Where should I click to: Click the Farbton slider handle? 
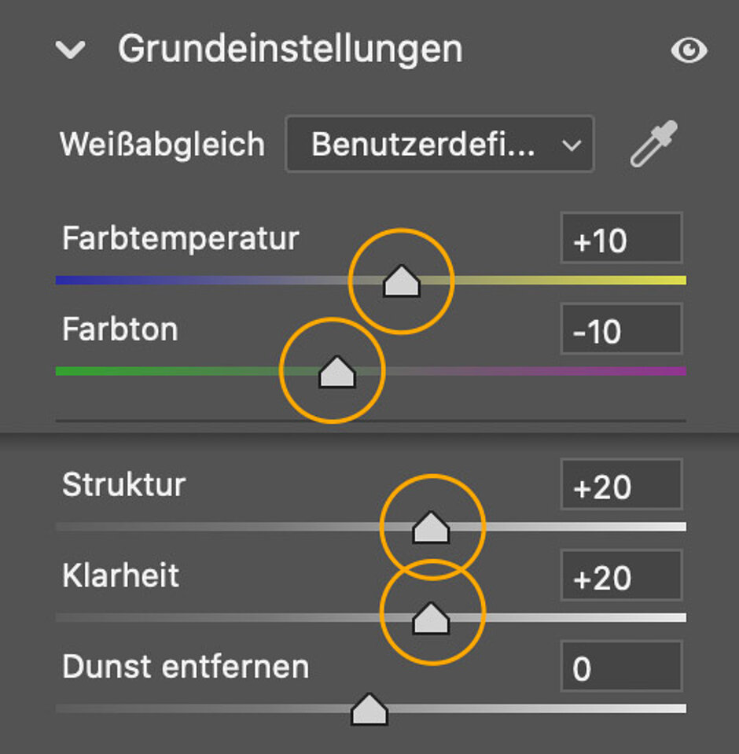pyautogui.click(x=336, y=372)
